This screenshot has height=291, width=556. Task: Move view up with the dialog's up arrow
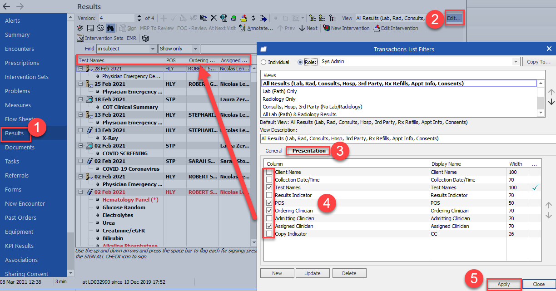coord(551,92)
